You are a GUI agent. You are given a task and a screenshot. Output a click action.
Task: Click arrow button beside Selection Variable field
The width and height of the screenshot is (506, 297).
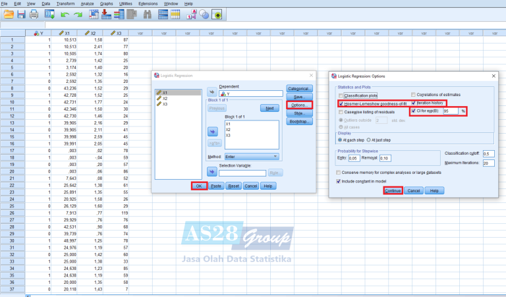tap(212, 172)
